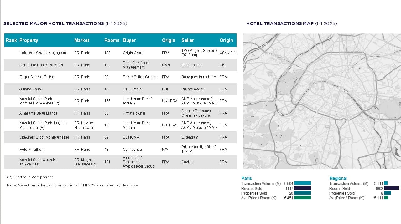Screen dimensions: 401x224
Task: Click the Property column header
Action: coord(29,40)
